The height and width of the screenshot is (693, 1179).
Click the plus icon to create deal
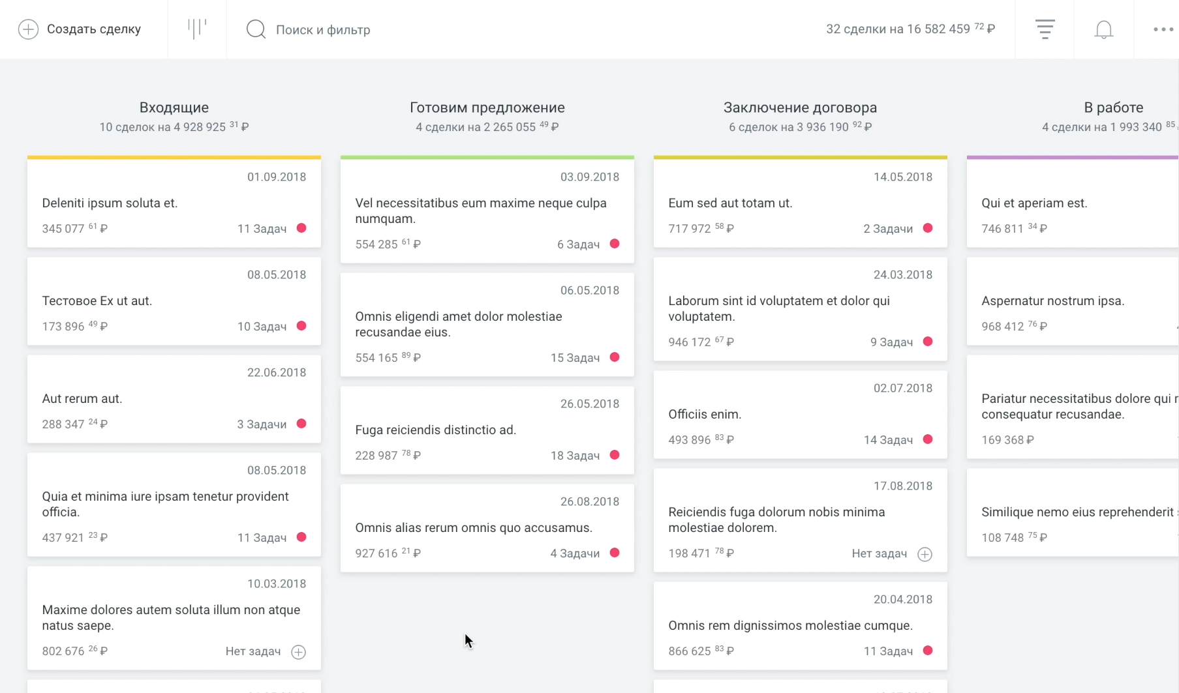click(x=28, y=29)
